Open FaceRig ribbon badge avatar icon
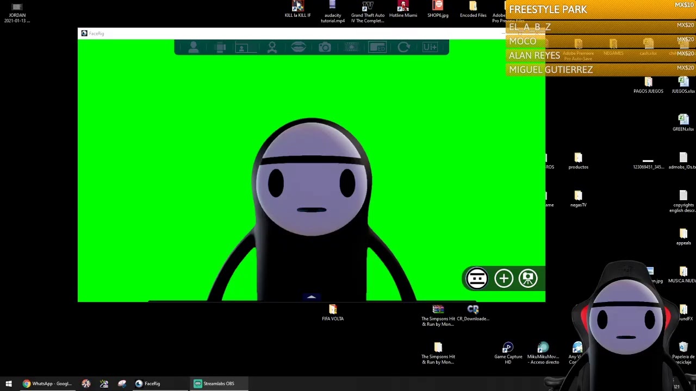Screen dimensions: 696x391 click(272, 48)
